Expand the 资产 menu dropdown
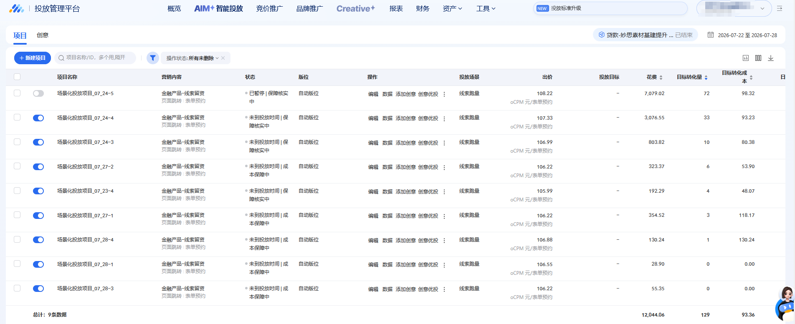The height and width of the screenshot is (324, 795). point(453,8)
